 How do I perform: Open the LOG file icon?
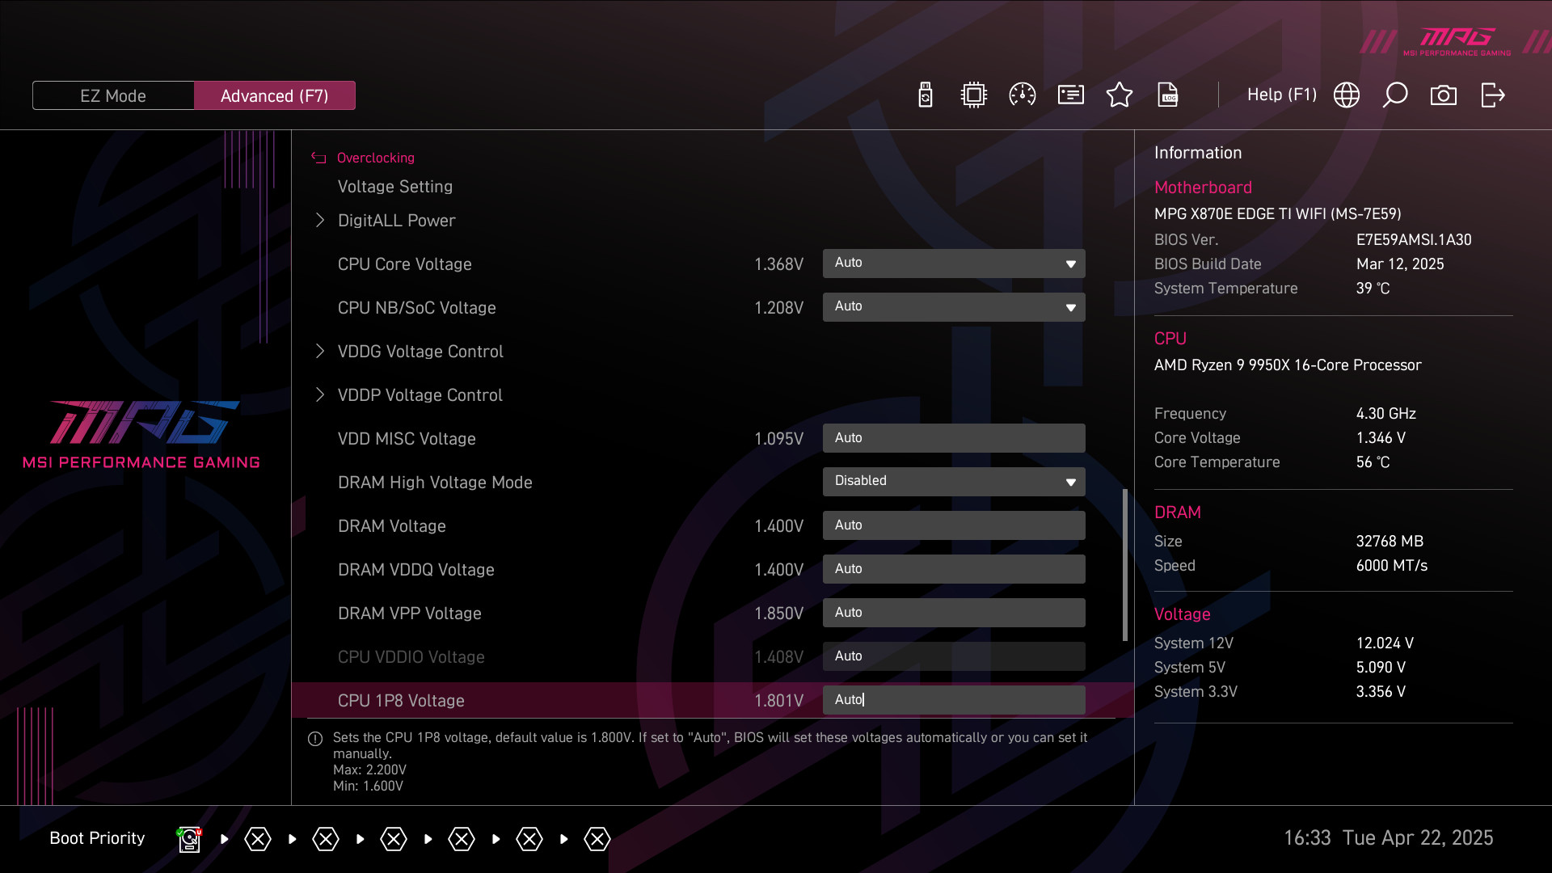click(x=1168, y=95)
